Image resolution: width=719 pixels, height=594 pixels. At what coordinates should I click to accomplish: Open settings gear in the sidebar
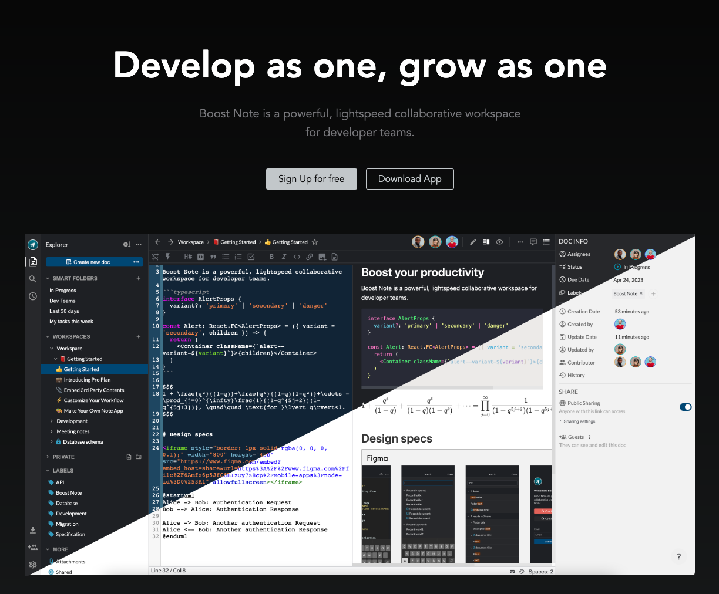click(x=33, y=565)
